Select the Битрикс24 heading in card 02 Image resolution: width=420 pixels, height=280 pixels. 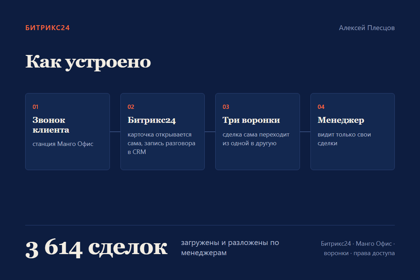(152, 120)
